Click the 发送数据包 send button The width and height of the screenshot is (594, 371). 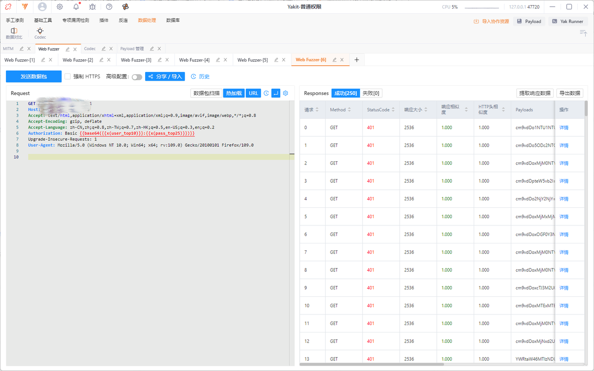[x=33, y=77]
